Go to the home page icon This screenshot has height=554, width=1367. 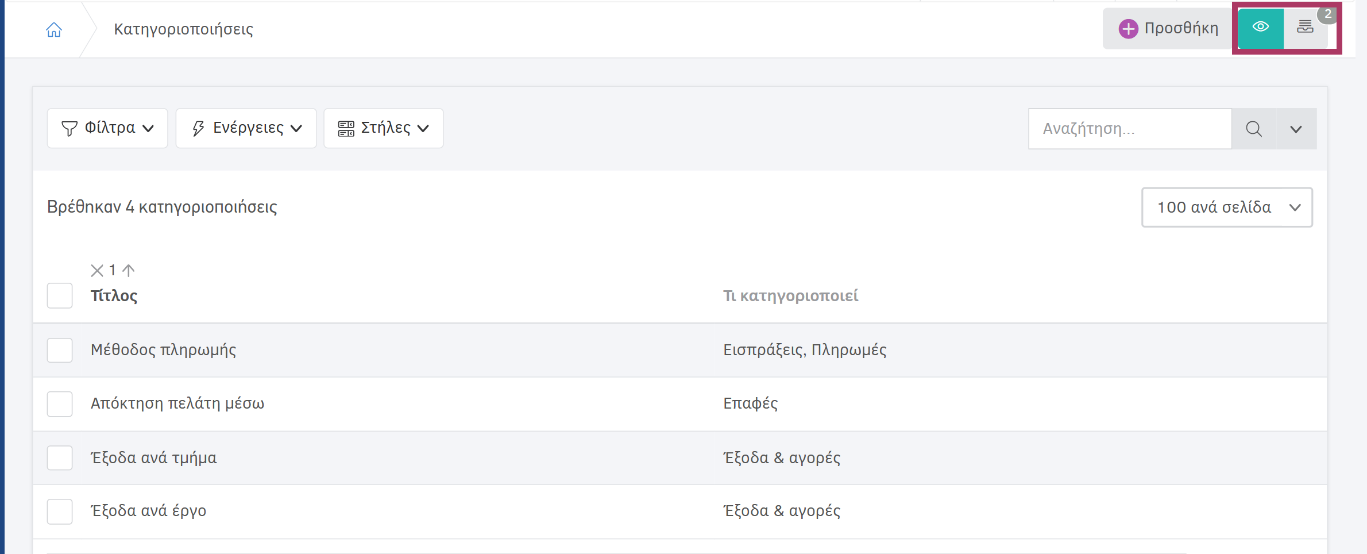(54, 29)
